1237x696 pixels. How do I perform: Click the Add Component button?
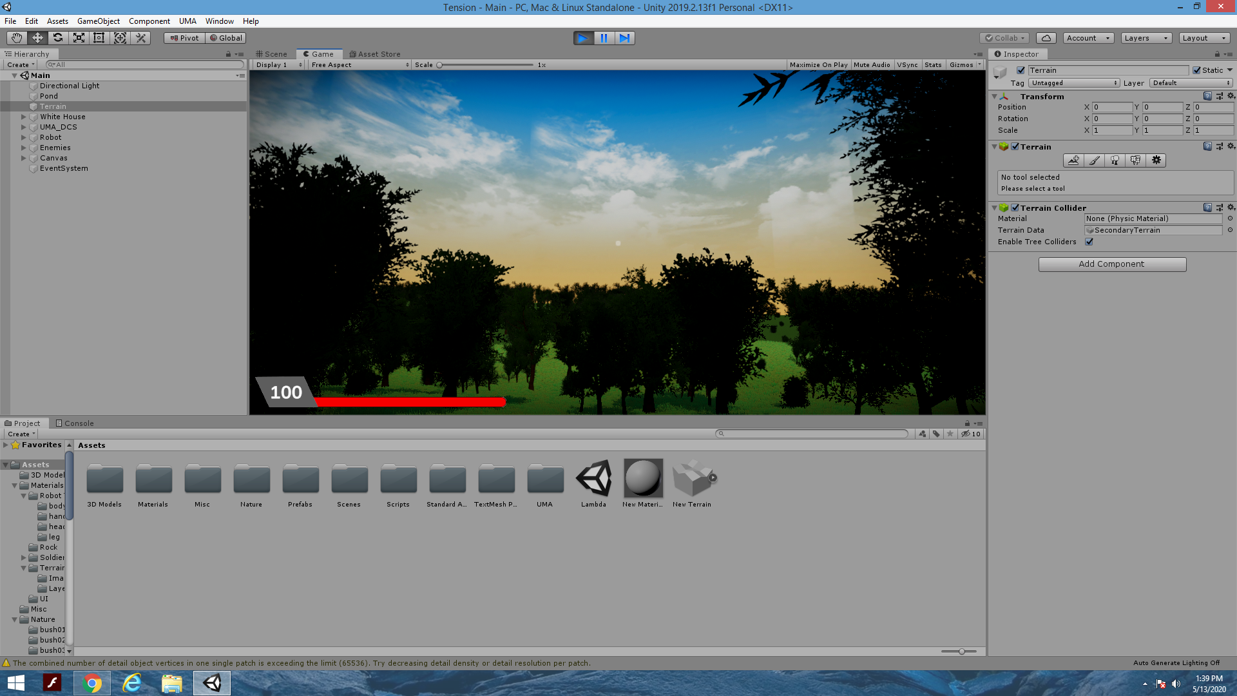[x=1112, y=264]
